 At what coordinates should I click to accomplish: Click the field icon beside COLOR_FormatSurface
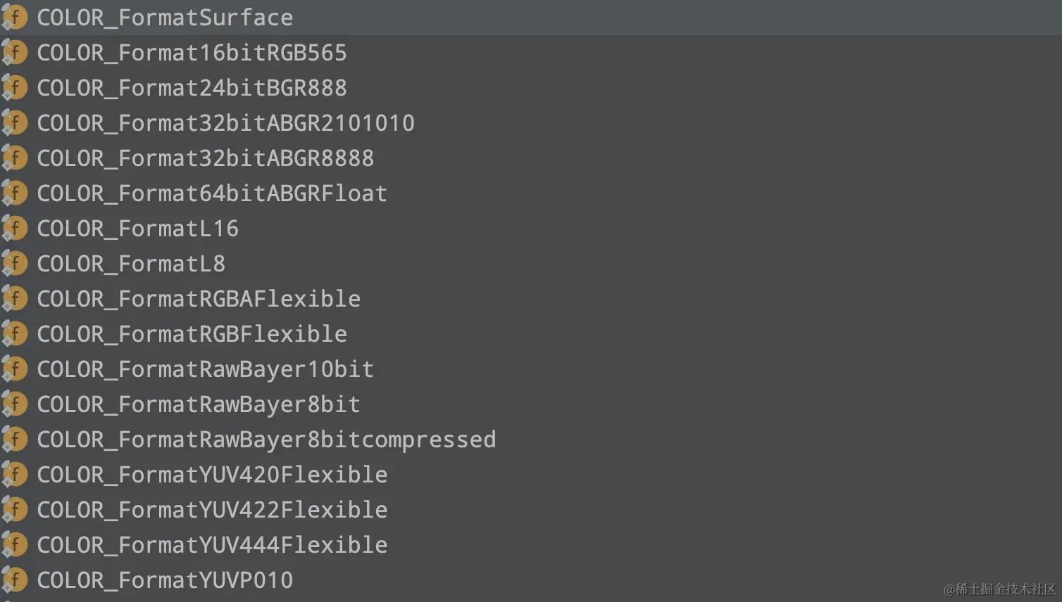15,18
